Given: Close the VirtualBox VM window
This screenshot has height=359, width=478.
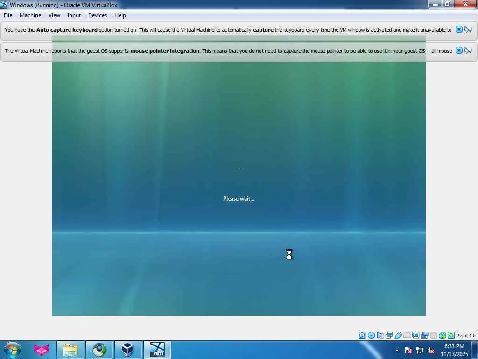Looking at the screenshot, I should point(466,4).
